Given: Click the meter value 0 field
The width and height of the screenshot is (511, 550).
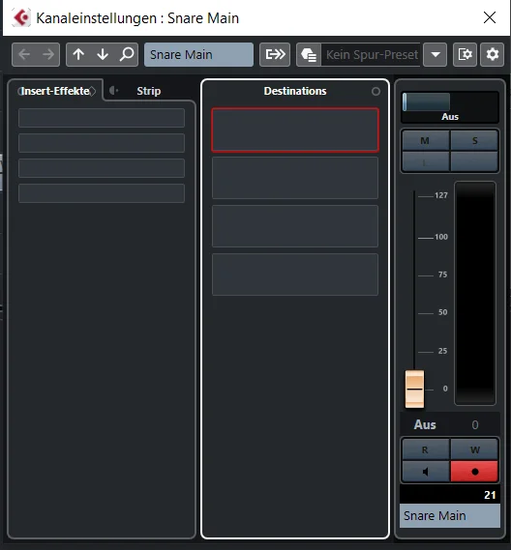Looking at the screenshot, I should 475,425.
